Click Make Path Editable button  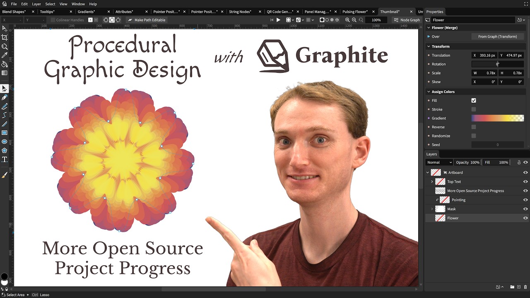(146, 20)
